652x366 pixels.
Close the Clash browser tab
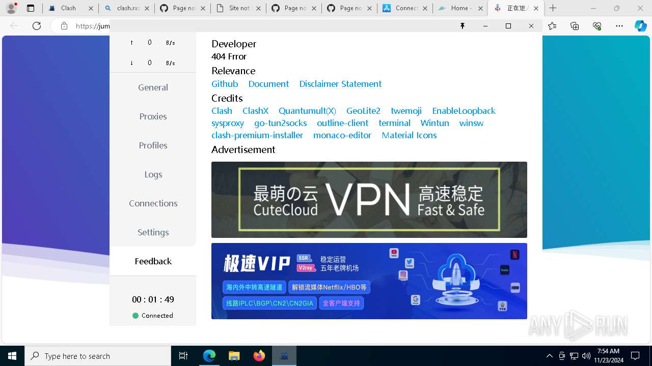[91, 8]
